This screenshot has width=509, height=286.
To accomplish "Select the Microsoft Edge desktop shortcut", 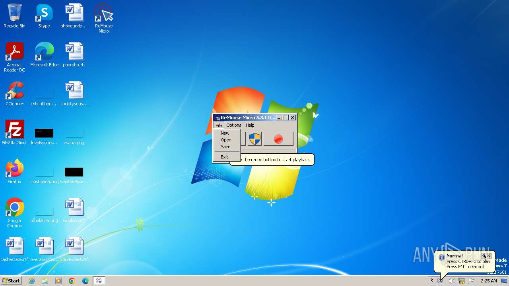I will tap(44, 55).
